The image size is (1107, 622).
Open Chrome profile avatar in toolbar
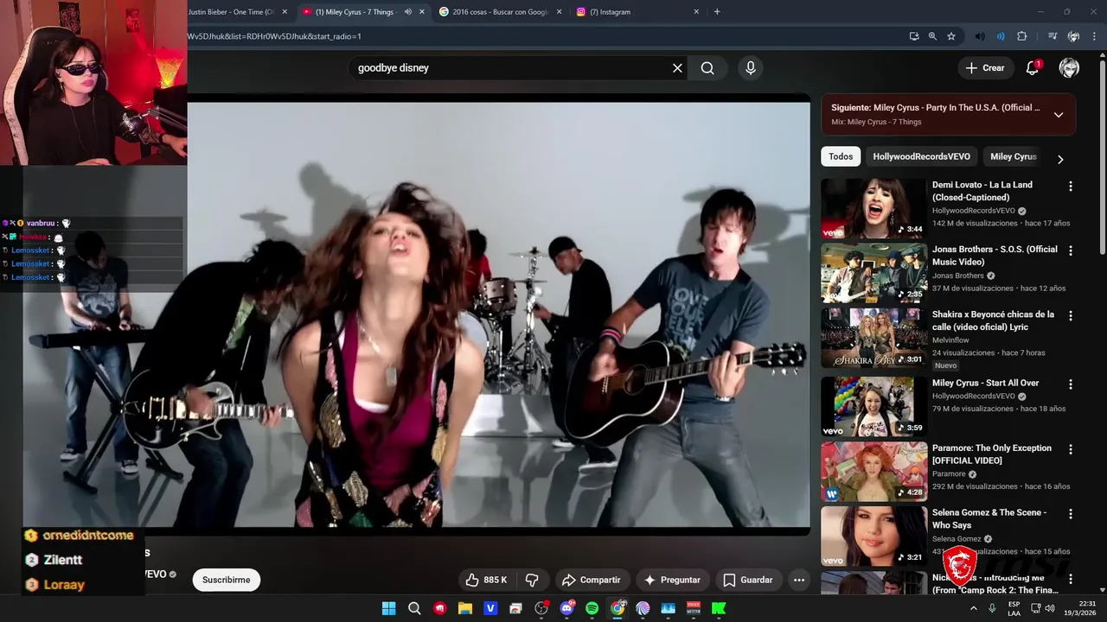click(1073, 36)
